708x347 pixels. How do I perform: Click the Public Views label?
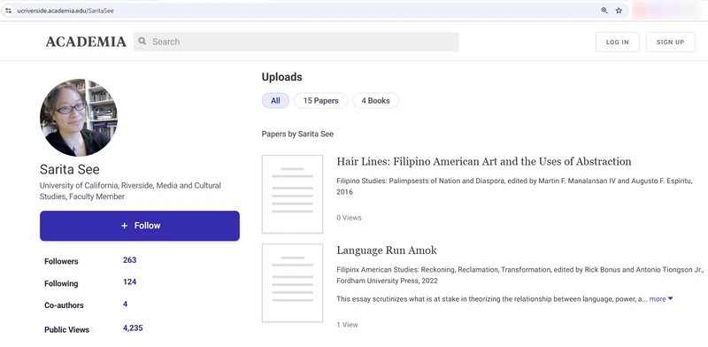pos(67,330)
